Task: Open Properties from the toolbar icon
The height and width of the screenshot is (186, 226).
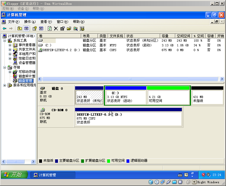Action: pyautogui.click(x=62, y=28)
